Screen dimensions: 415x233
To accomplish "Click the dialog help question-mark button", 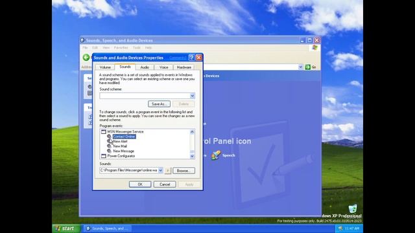I will coord(192,58).
